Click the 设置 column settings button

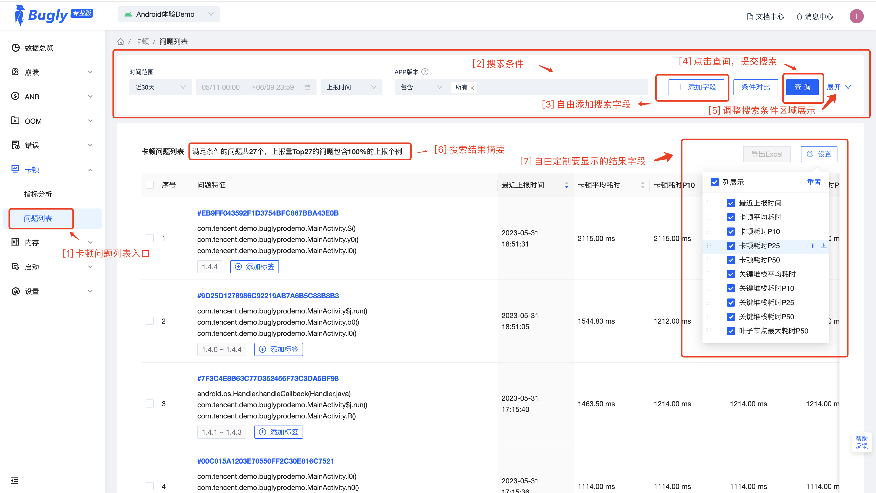tap(819, 154)
